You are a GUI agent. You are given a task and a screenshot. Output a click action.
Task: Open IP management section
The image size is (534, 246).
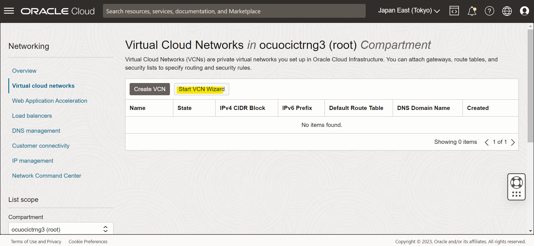(33, 161)
